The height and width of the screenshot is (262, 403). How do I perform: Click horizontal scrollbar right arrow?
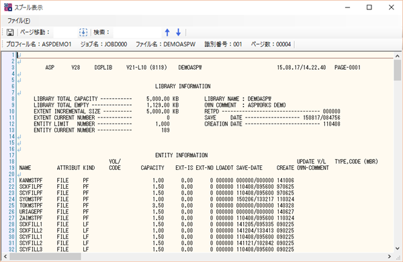point(390,257)
